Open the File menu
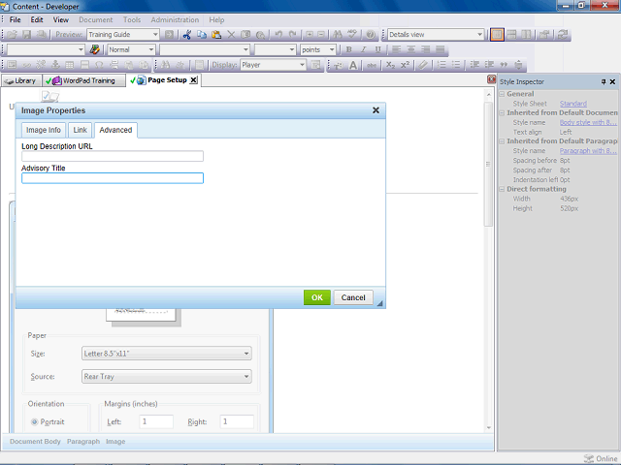 tap(16, 19)
